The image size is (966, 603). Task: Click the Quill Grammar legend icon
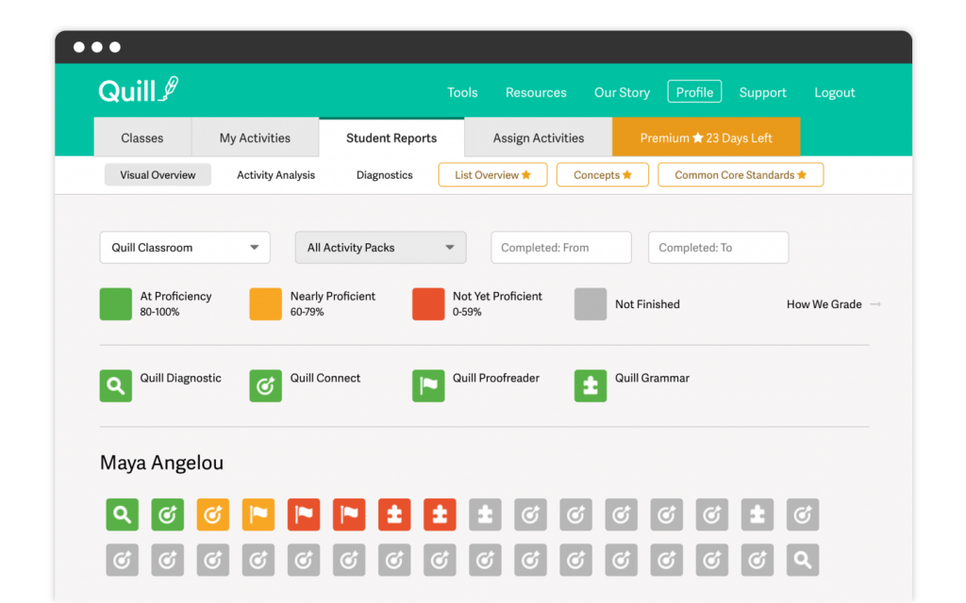tap(591, 385)
